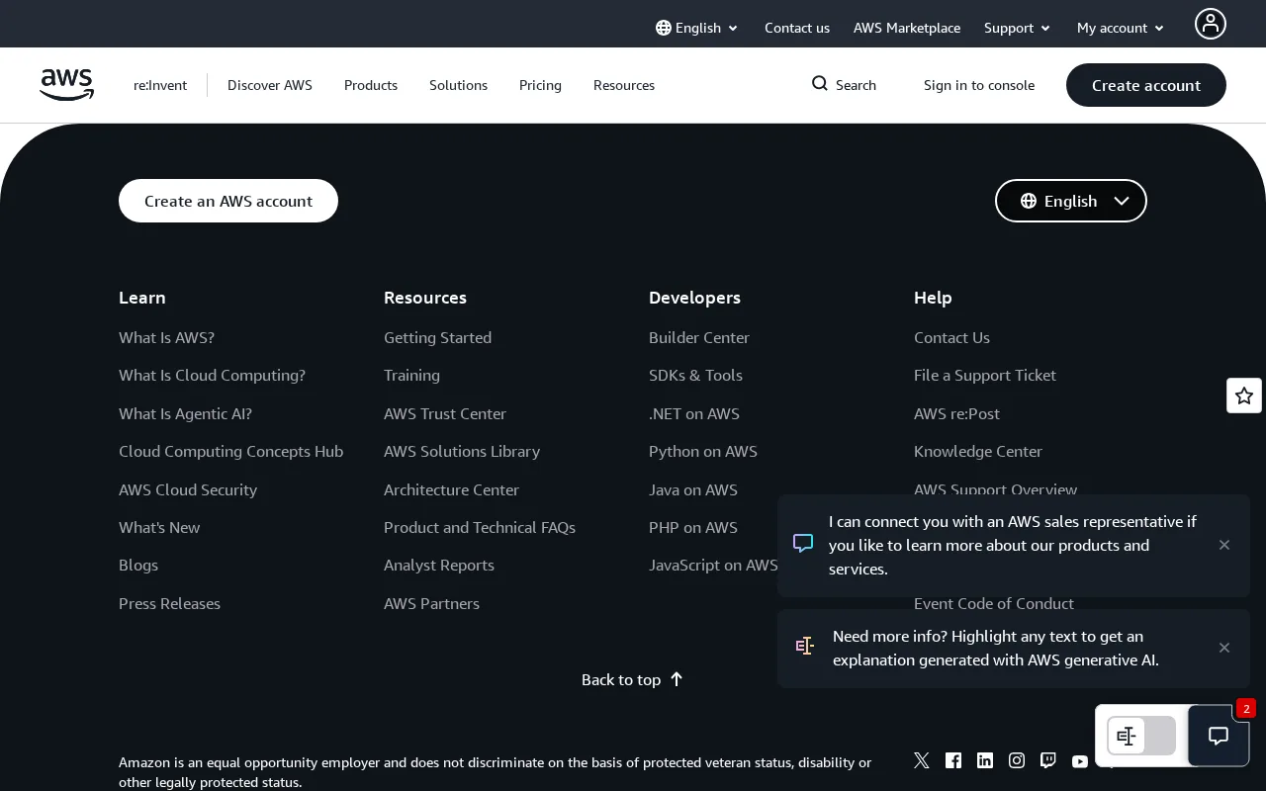1266x791 pixels.
Task: Open the Builder Center link
Action: [699, 337]
